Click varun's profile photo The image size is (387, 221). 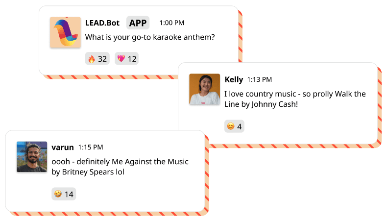[32, 157]
